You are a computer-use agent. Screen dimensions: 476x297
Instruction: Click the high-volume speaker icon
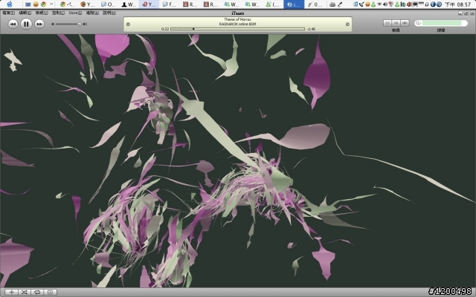[85, 25]
